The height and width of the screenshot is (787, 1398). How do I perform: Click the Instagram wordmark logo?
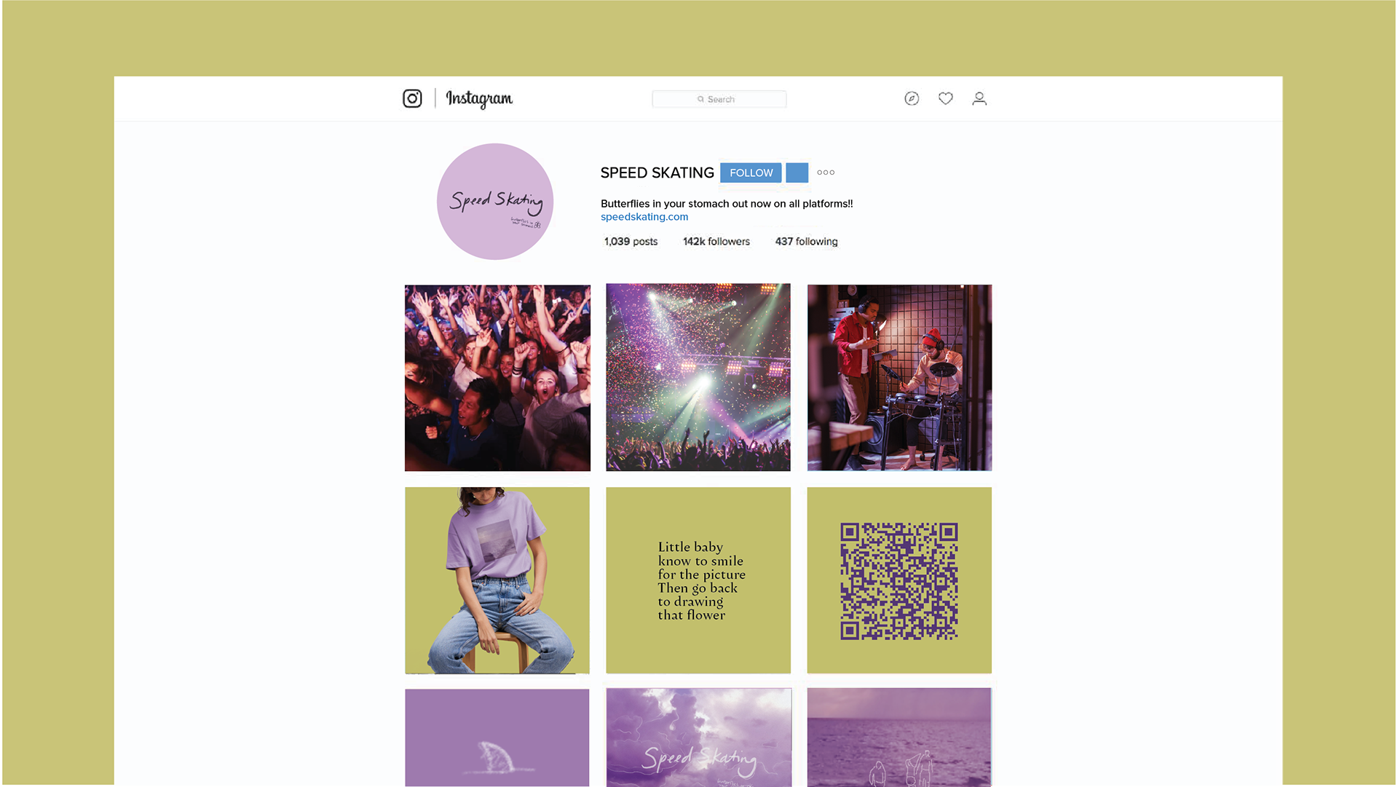[x=479, y=98]
